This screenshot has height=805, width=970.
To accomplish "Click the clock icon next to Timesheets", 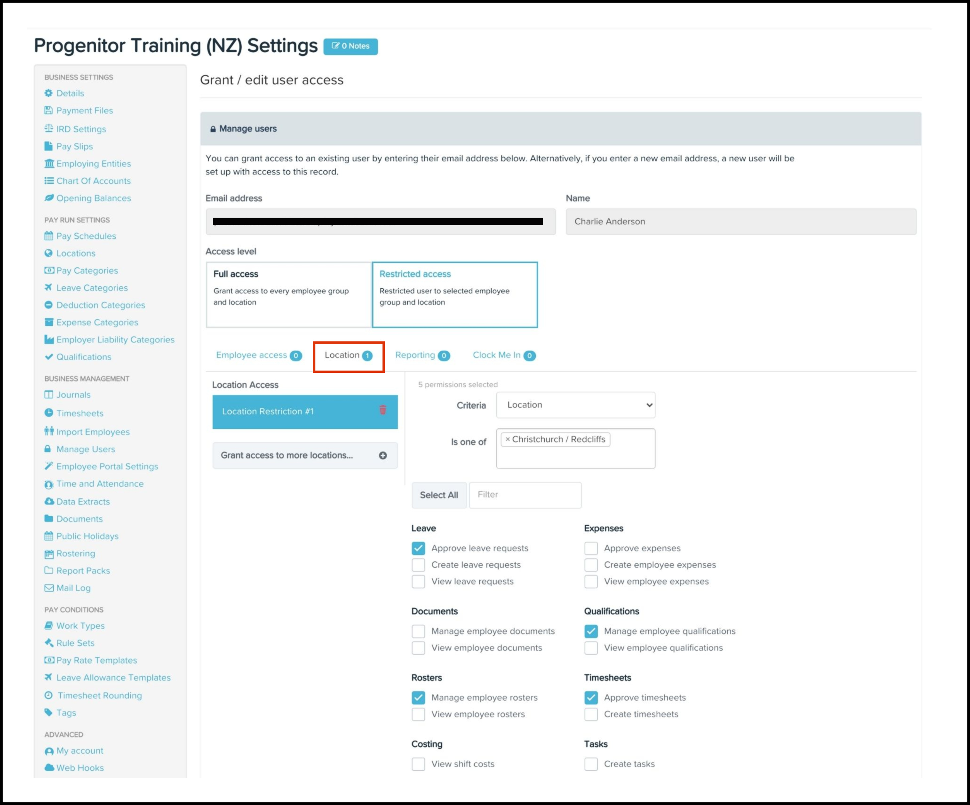I will (x=48, y=413).
